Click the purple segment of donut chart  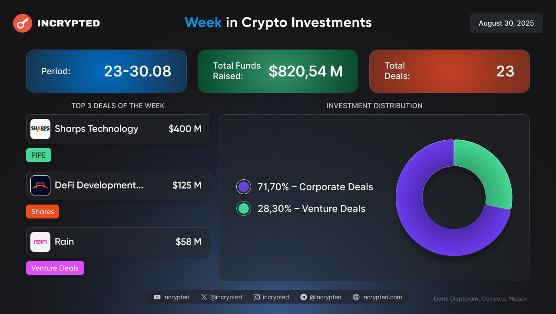pos(417,217)
